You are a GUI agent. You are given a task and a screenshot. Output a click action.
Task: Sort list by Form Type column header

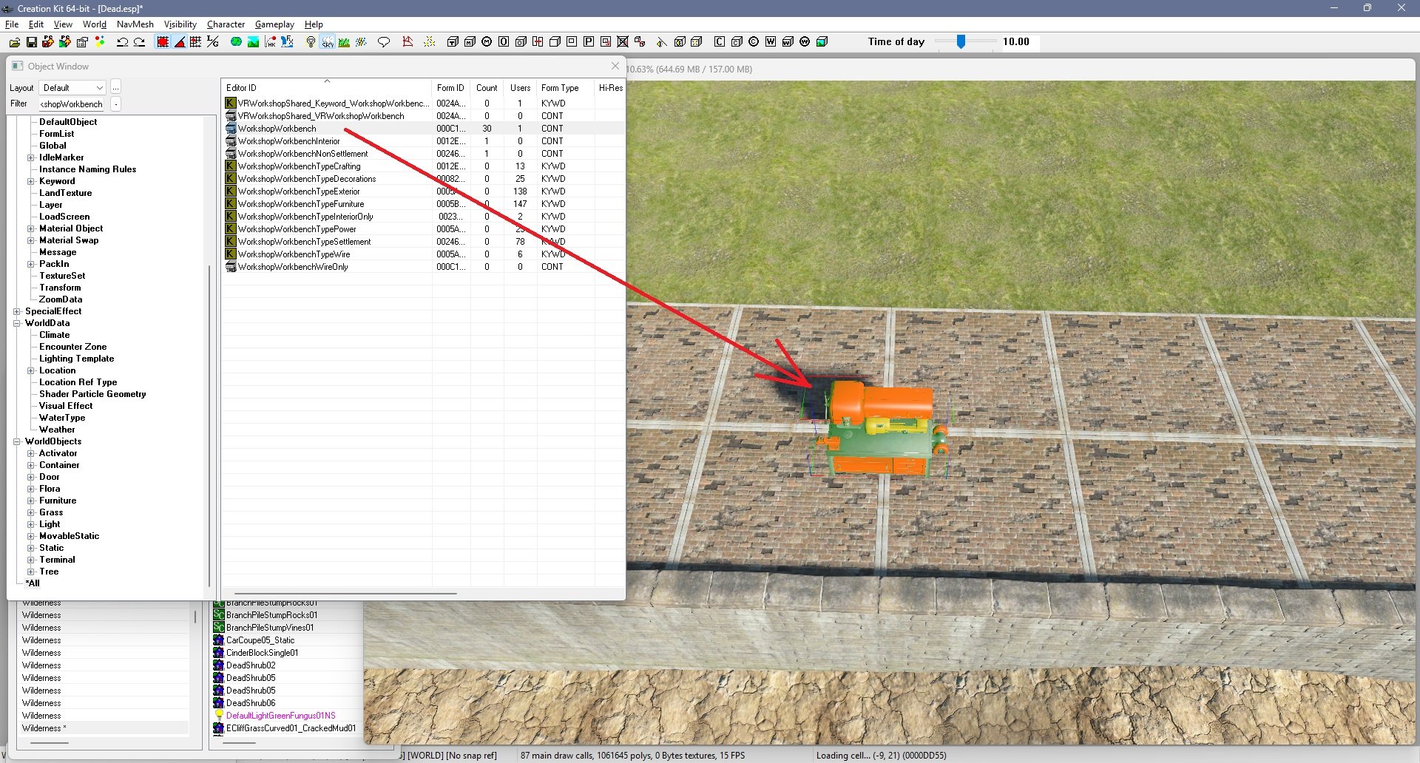point(566,88)
